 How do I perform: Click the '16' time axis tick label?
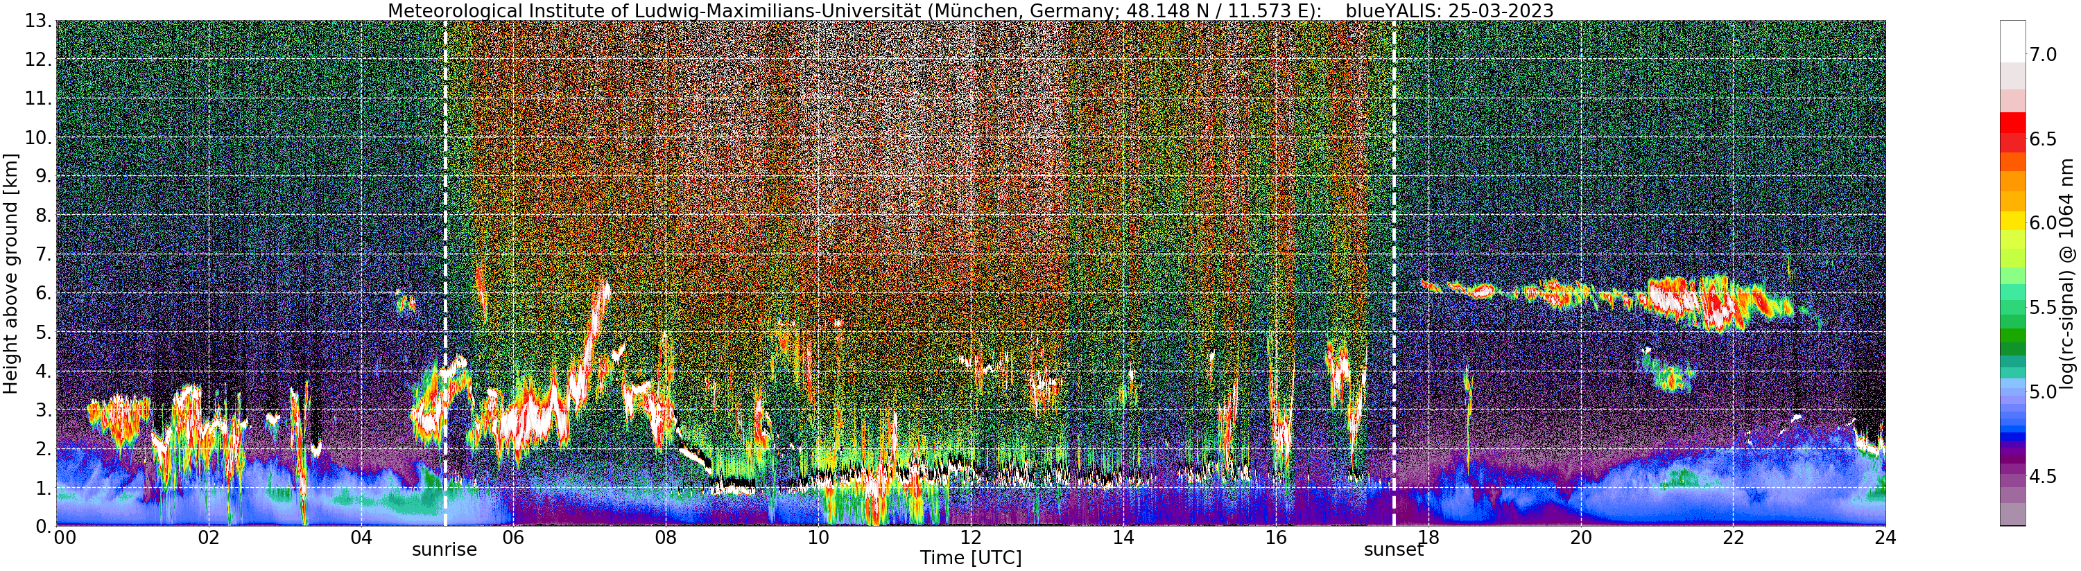1276,537
